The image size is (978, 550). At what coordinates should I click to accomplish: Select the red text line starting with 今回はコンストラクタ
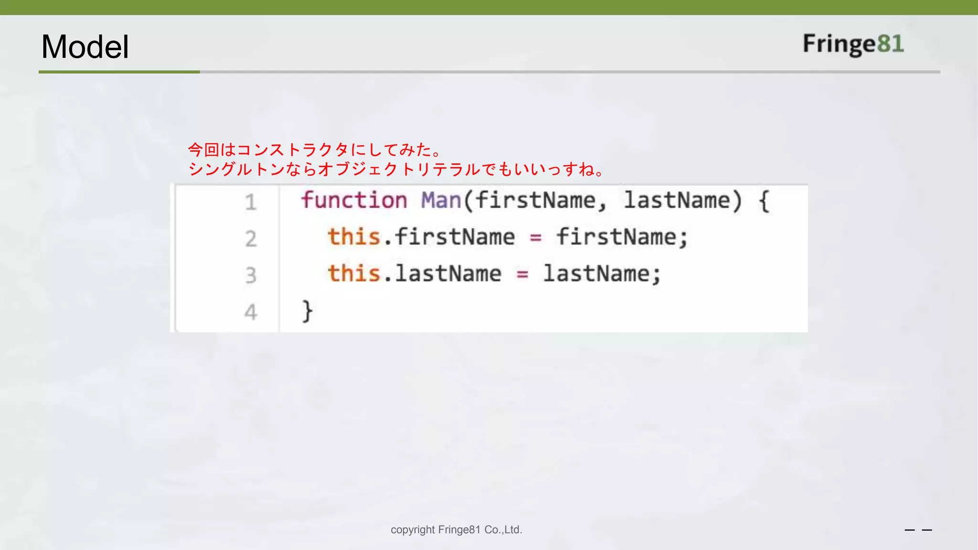pos(315,150)
